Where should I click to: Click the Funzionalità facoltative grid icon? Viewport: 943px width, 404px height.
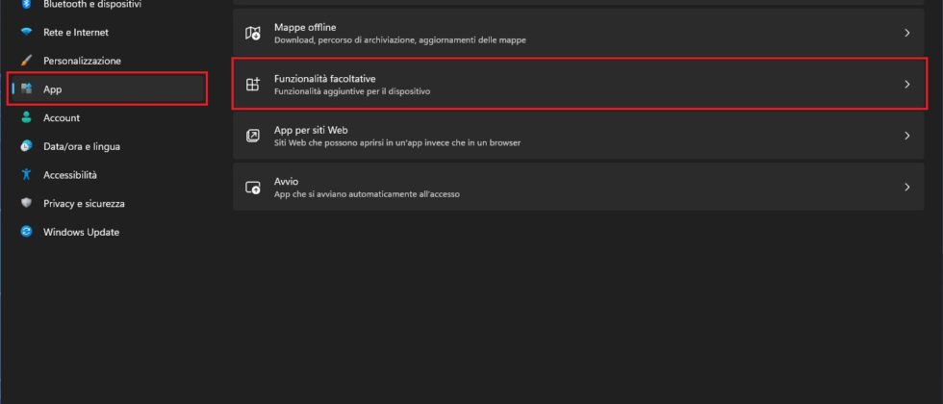click(x=253, y=85)
